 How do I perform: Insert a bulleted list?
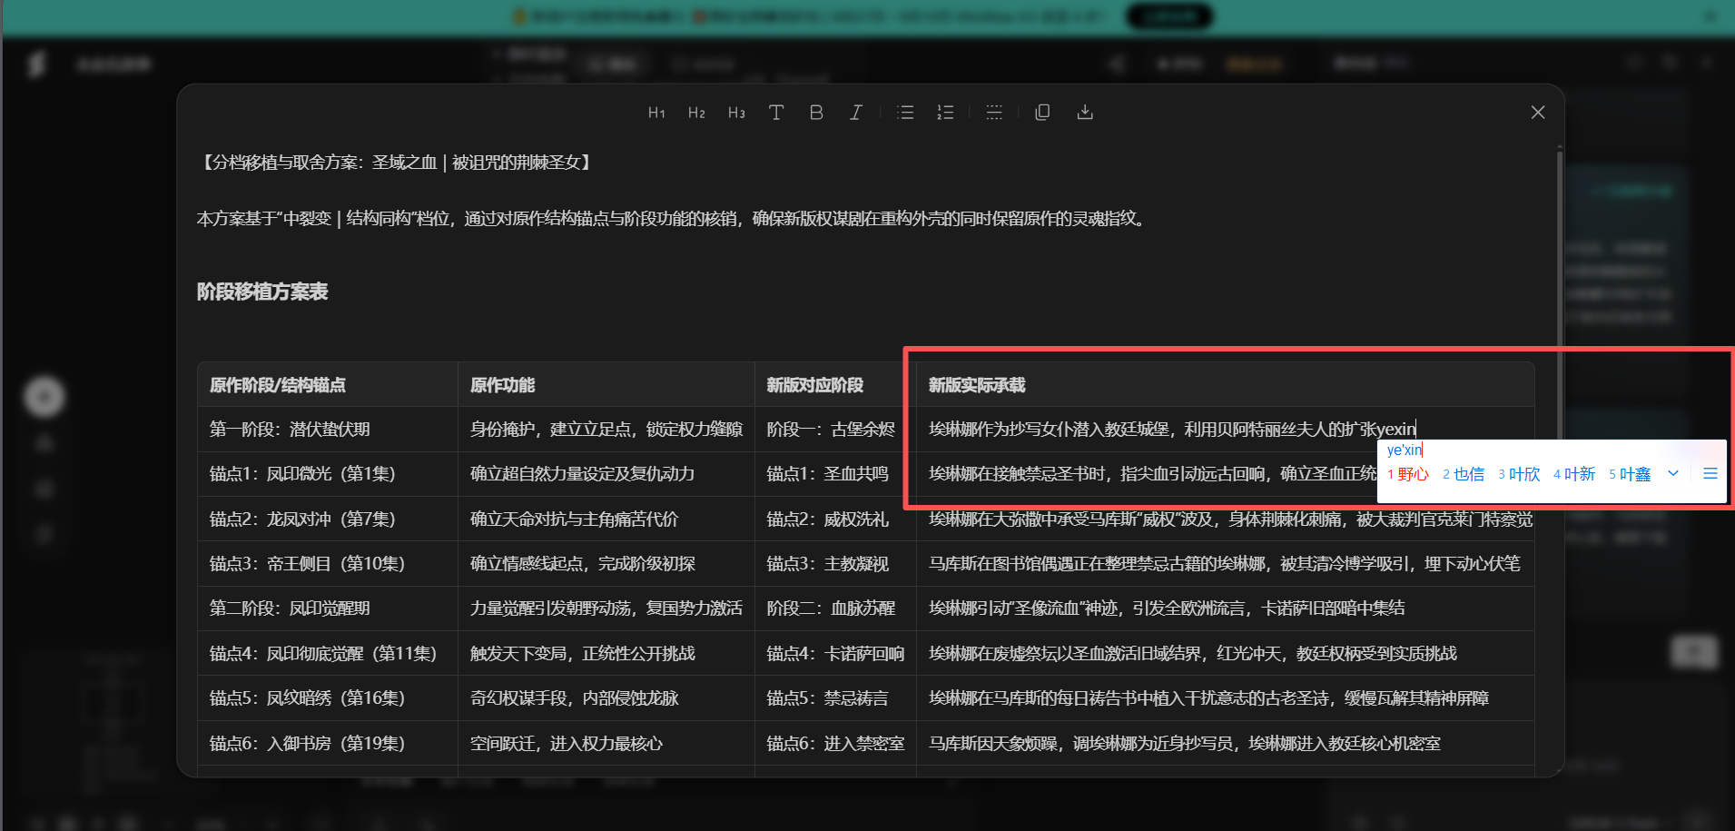coord(905,113)
